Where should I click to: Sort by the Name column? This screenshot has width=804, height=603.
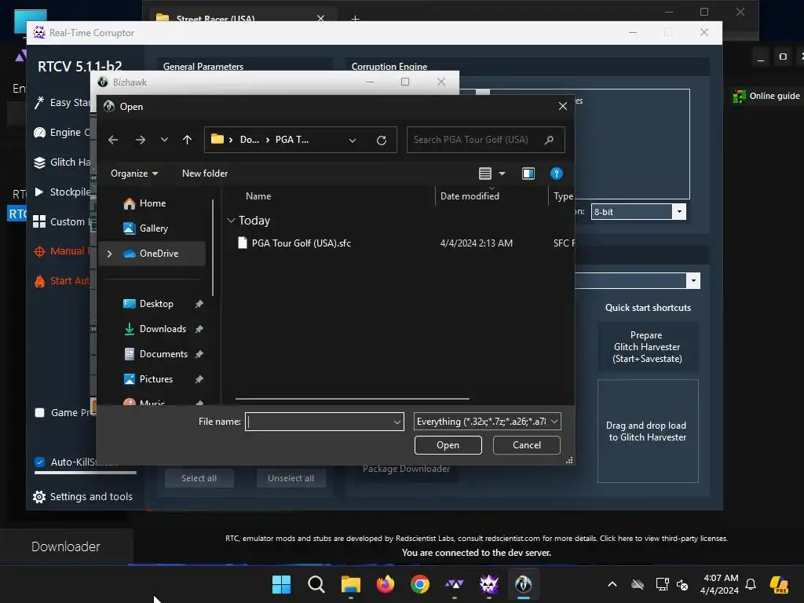point(258,196)
